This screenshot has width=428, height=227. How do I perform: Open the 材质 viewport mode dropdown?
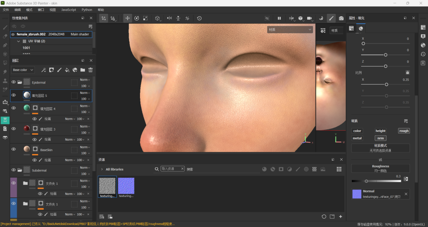(x=290, y=30)
